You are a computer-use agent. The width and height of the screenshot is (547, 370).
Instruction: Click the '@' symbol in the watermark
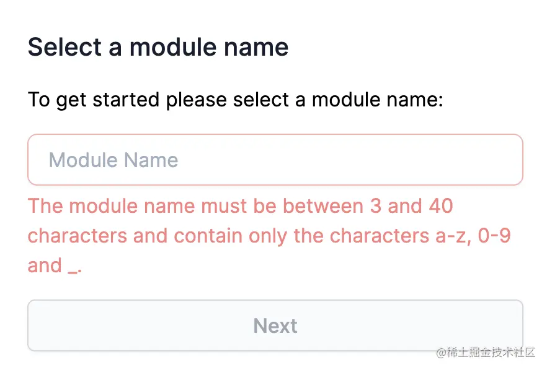(x=441, y=353)
